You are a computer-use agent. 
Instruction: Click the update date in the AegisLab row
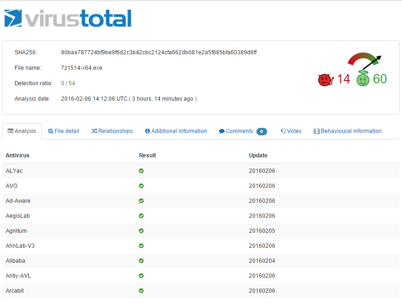[x=262, y=216]
